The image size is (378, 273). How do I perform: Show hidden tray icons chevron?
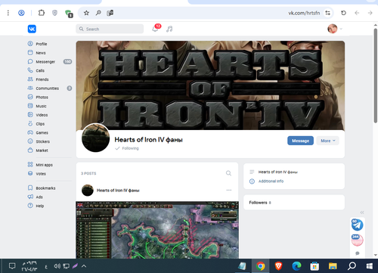(84, 266)
